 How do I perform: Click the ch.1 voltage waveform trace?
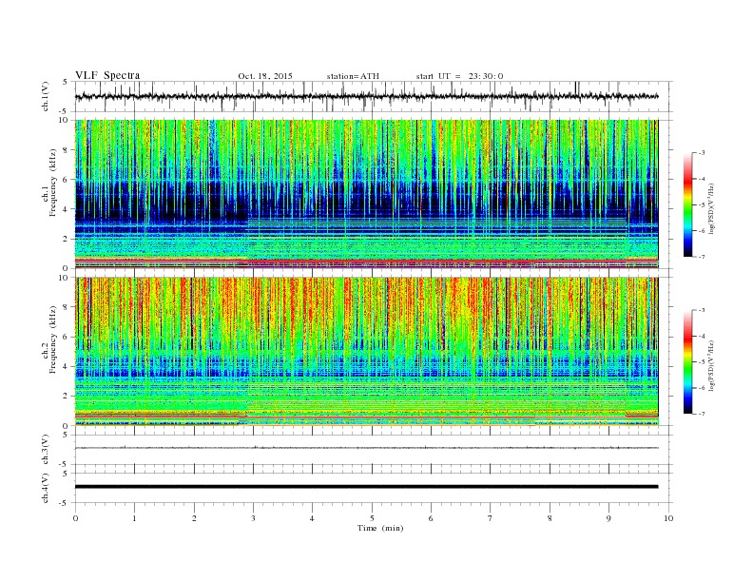pos(366,96)
